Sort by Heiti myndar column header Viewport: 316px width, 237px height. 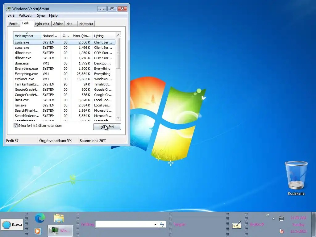pos(27,36)
